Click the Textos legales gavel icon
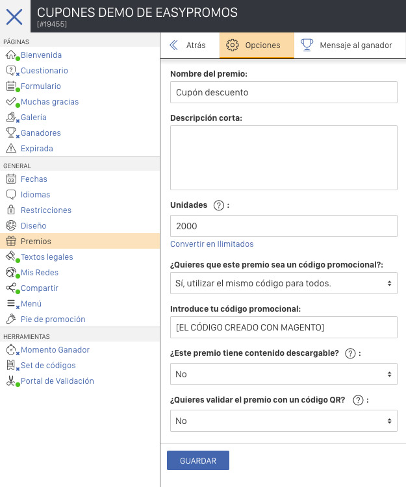Screen dimensions: 406x487 pyautogui.click(x=11, y=256)
